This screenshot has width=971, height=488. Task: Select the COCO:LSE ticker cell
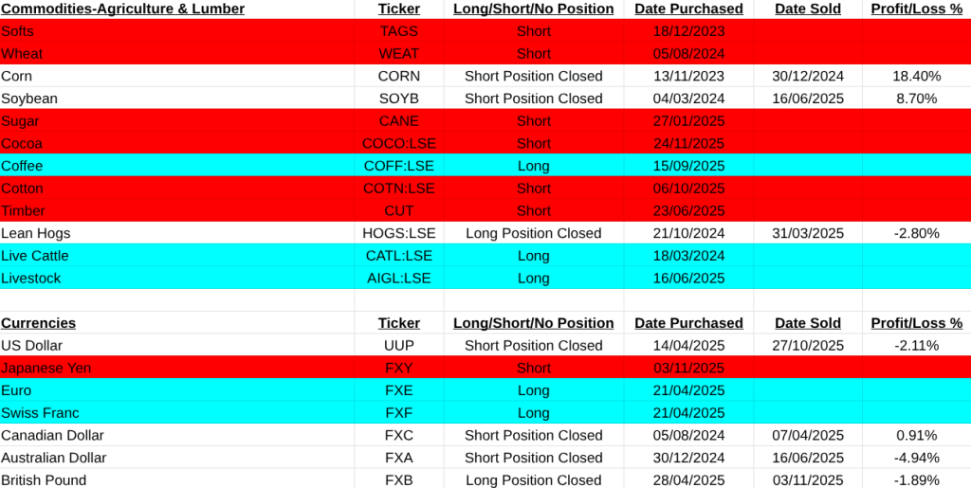coord(398,144)
